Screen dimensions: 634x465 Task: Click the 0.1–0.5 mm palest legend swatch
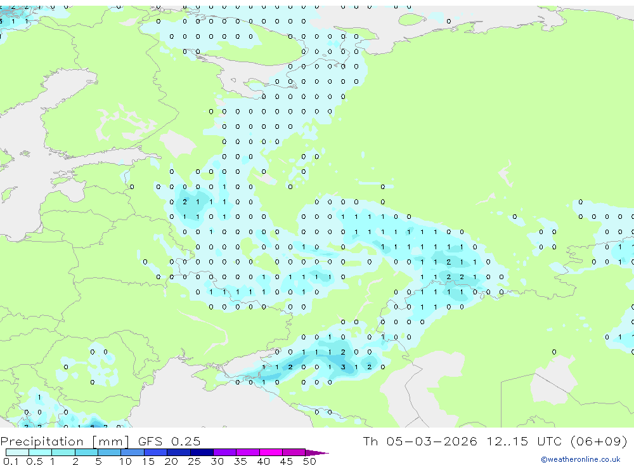[x=17, y=452]
